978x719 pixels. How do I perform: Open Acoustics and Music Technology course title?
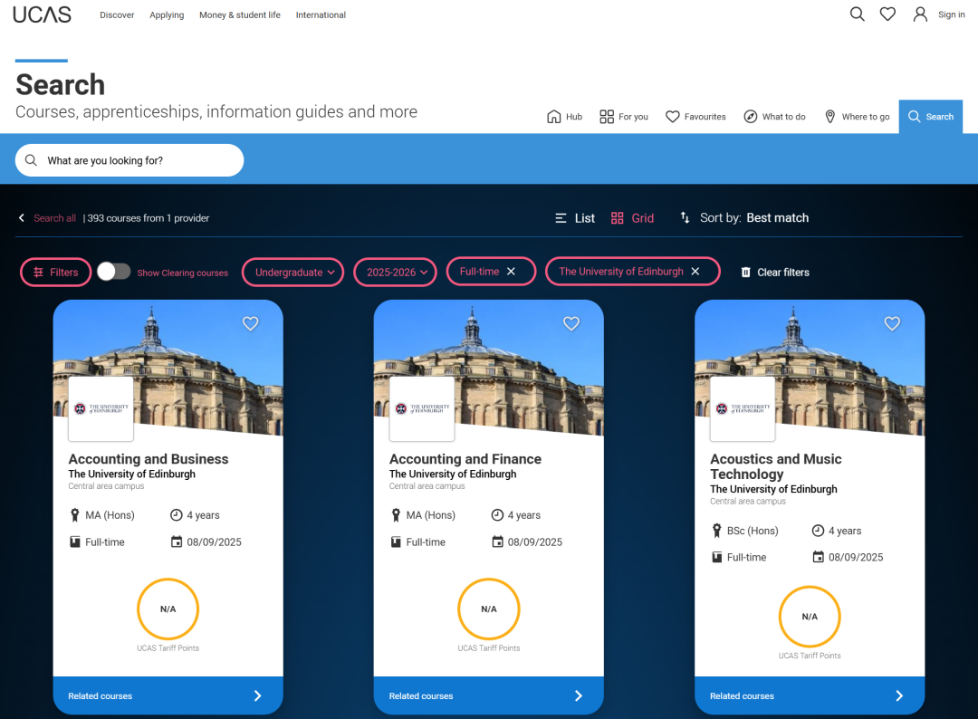pyautogui.click(x=776, y=466)
